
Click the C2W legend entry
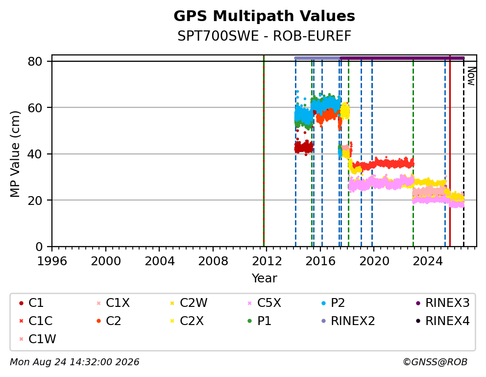pyautogui.click(x=189, y=303)
